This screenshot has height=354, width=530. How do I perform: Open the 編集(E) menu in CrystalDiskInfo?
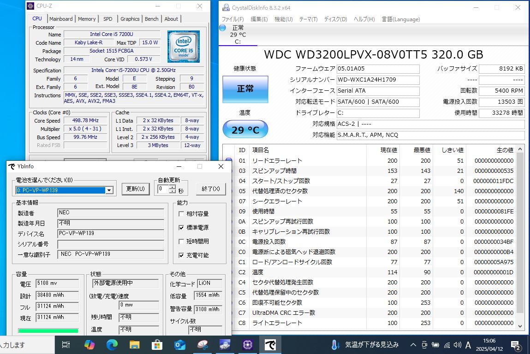[259, 19]
